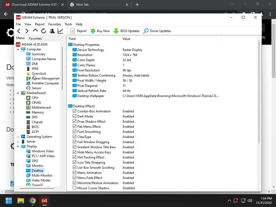Click the user silhouette toolbar icon
Screen dimensions: 276x207
[x=52, y=31]
